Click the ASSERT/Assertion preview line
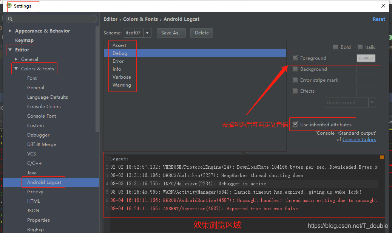This screenshot has height=233, width=392. point(204,208)
